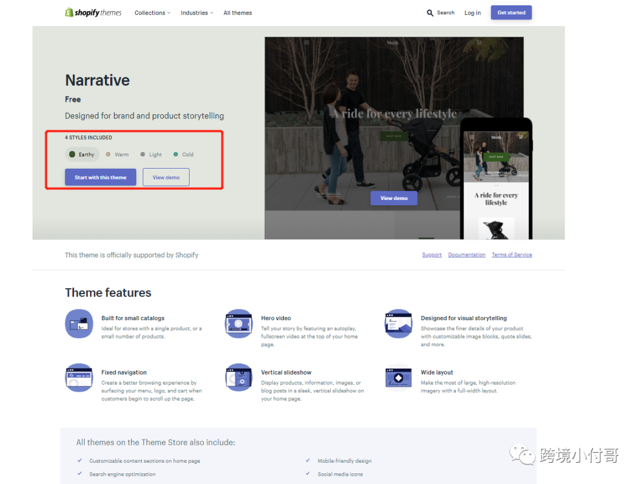
Task: Click View demo button on preview image
Action: click(x=394, y=198)
